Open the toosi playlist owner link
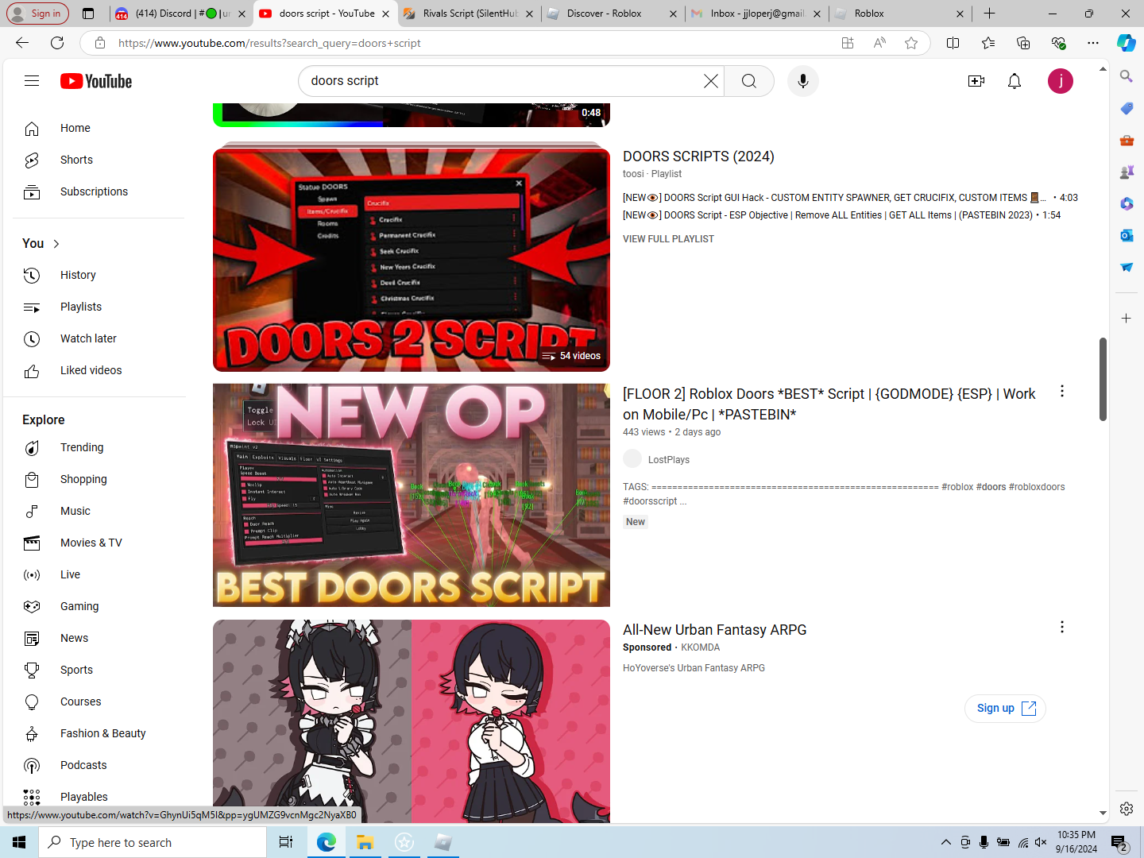 click(x=633, y=174)
